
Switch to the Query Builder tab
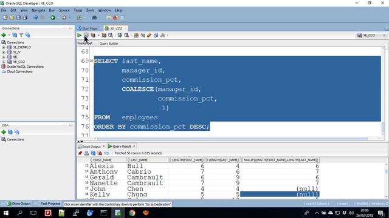tap(109, 44)
